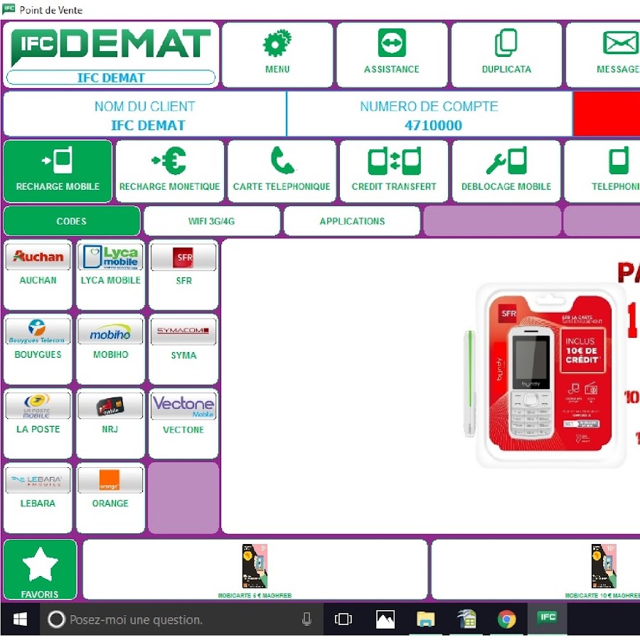Click account number 4710000

(x=433, y=125)
